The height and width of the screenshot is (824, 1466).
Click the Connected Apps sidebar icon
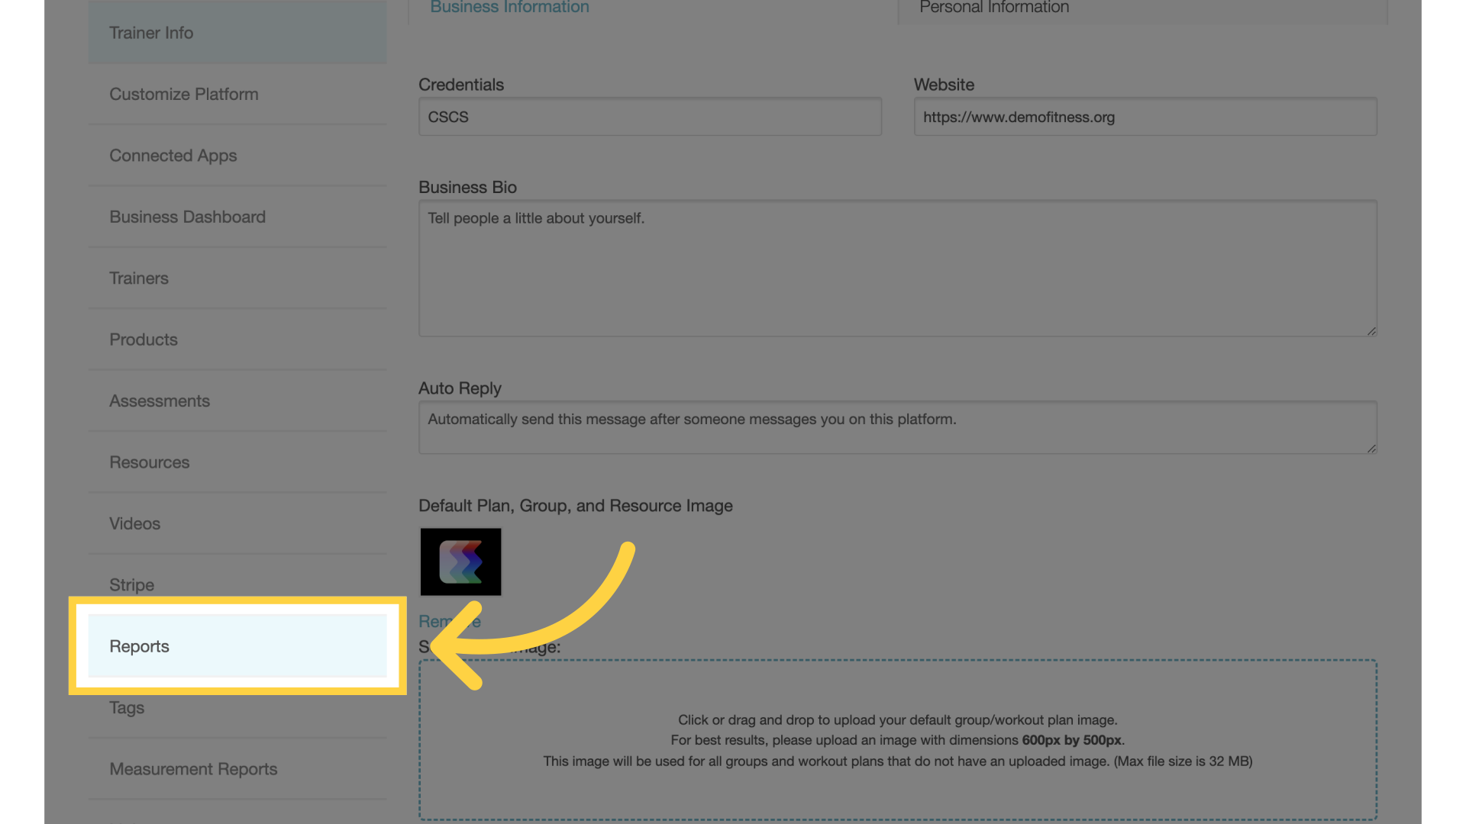pyautogui.click(x=173, y=155)
